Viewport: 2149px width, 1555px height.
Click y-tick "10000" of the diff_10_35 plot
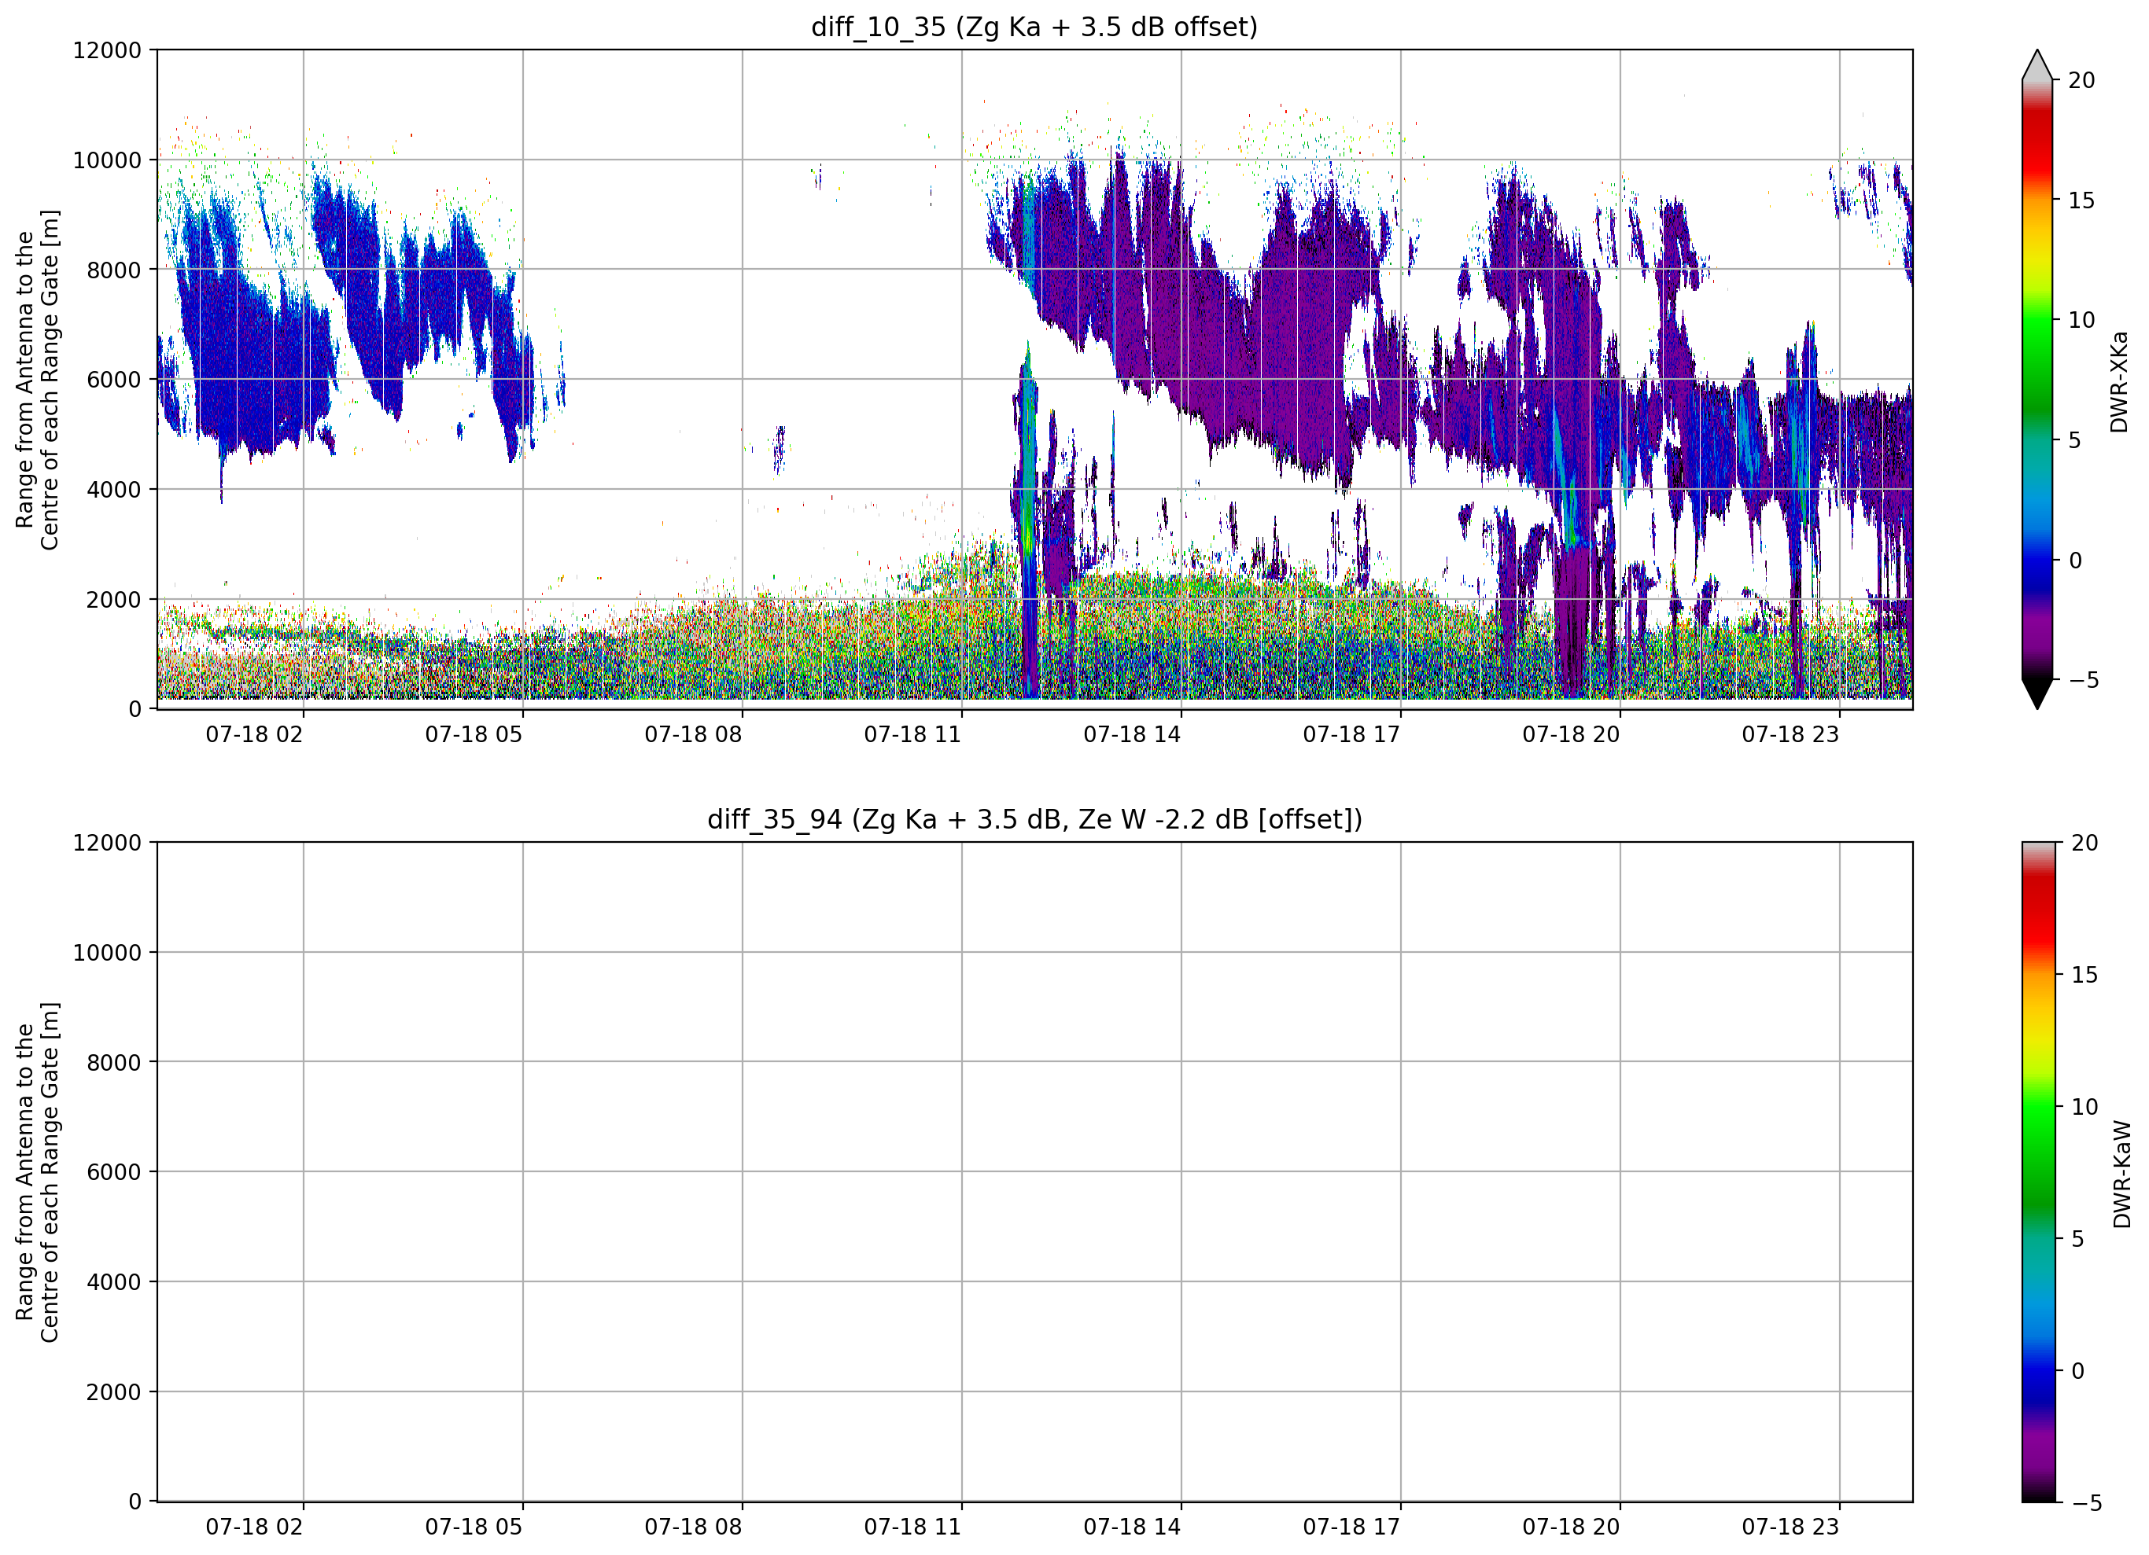107,160
